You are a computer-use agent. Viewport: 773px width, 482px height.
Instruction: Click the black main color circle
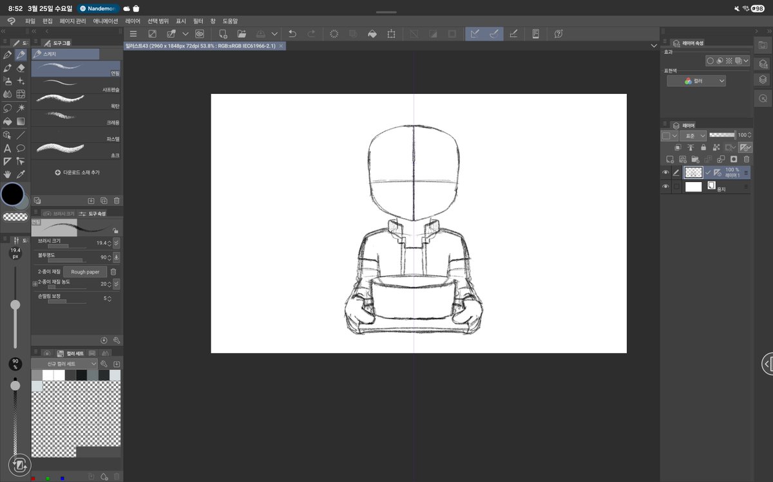(12, 194)
